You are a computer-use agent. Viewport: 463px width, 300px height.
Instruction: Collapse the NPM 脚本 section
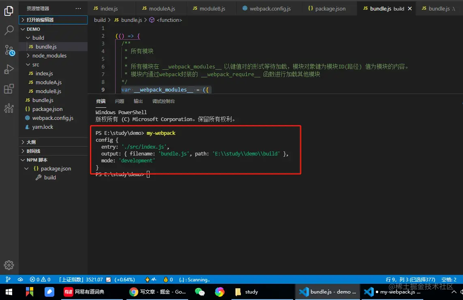click(53, 160)
